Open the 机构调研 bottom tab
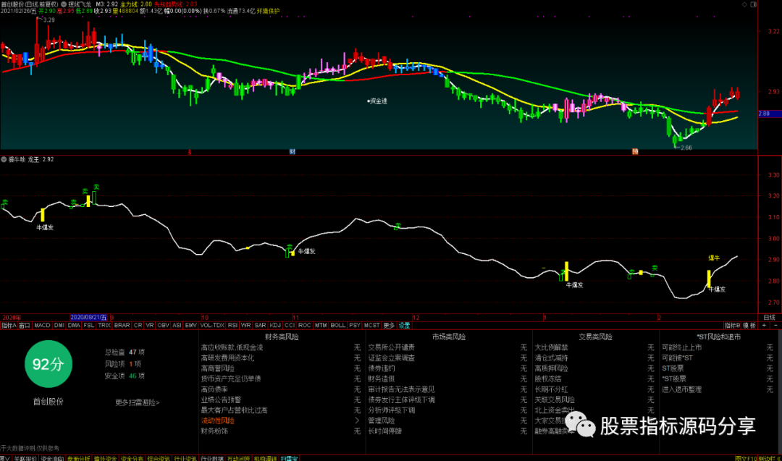The image size is (782, 461). click(265, 458)
